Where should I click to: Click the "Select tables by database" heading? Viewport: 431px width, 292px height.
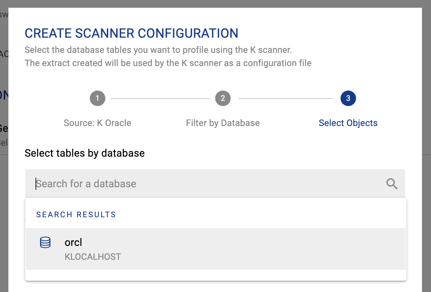[x=85, y=153]
